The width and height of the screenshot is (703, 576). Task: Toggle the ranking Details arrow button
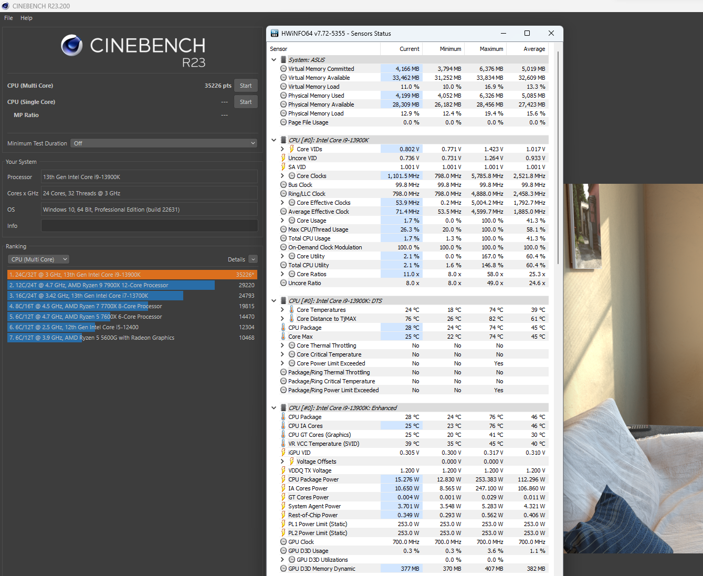(x=253, y=259)
